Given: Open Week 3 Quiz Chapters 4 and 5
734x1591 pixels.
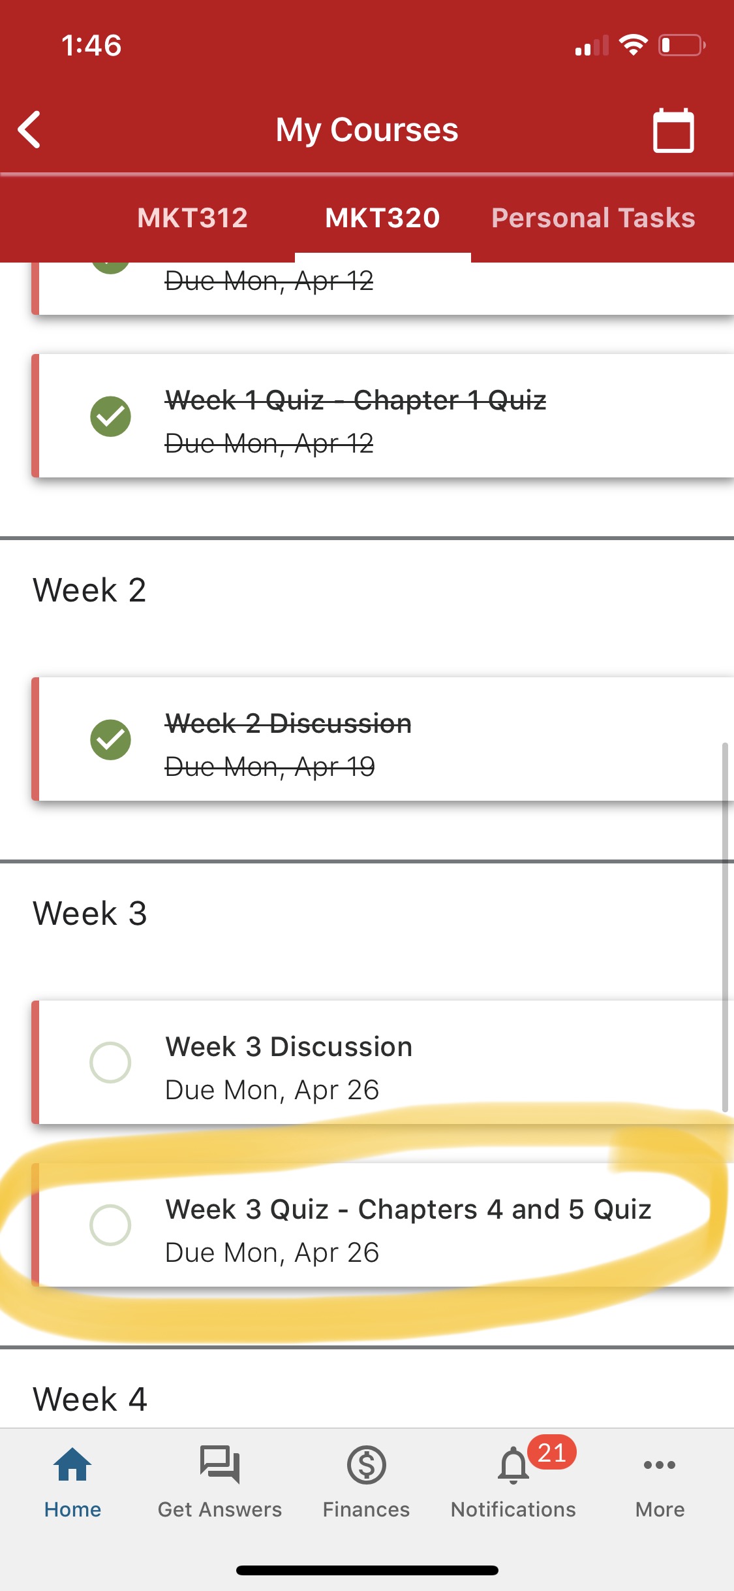Looking at the screenshot, I should (408, 1210).
